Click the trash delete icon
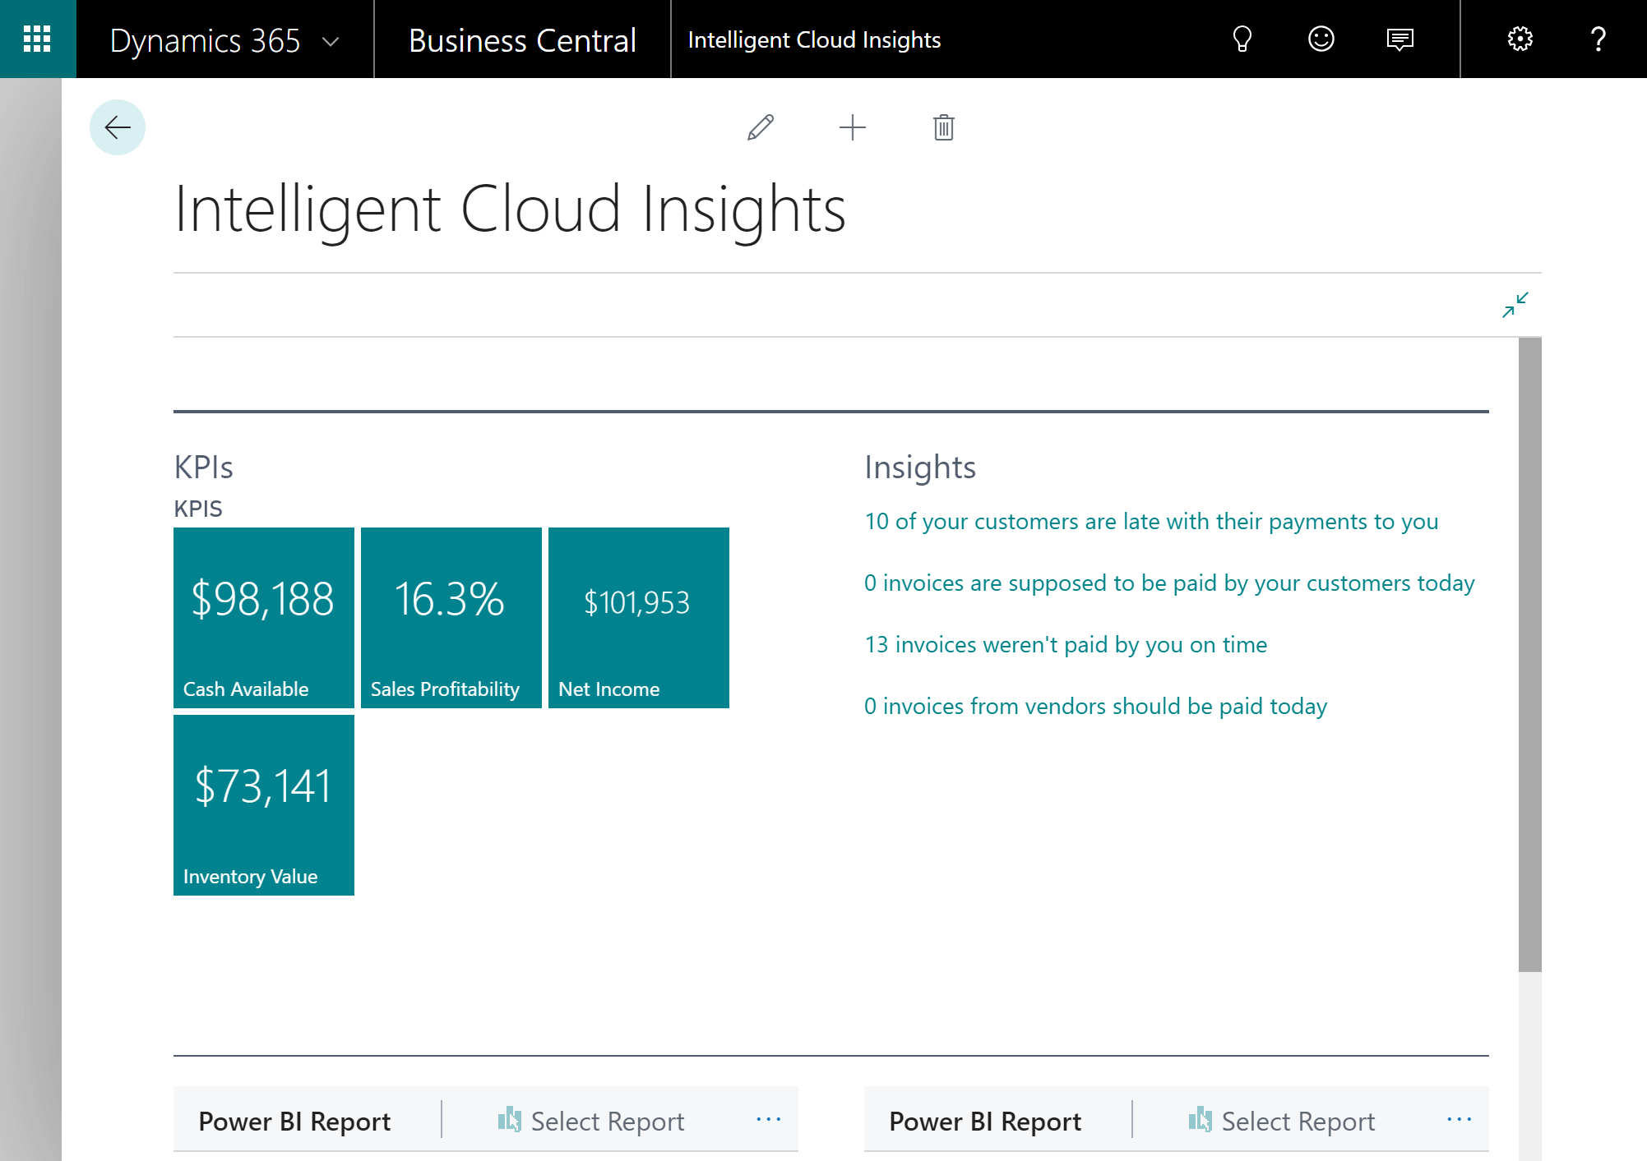The image size is (1647, 1161). click(x=944, y=127)
